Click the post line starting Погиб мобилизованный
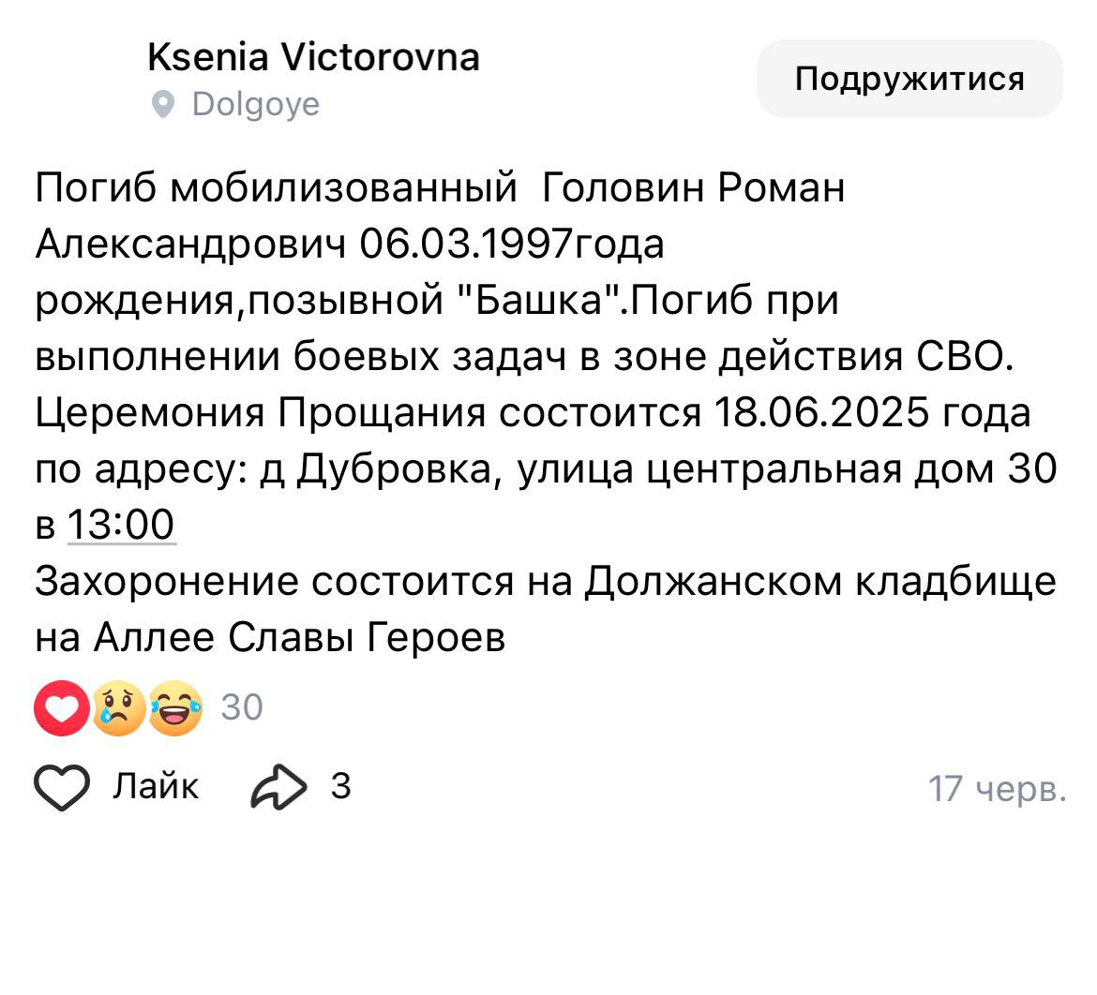Screen dimensions: 1097x995 click(x=440, y=188)
